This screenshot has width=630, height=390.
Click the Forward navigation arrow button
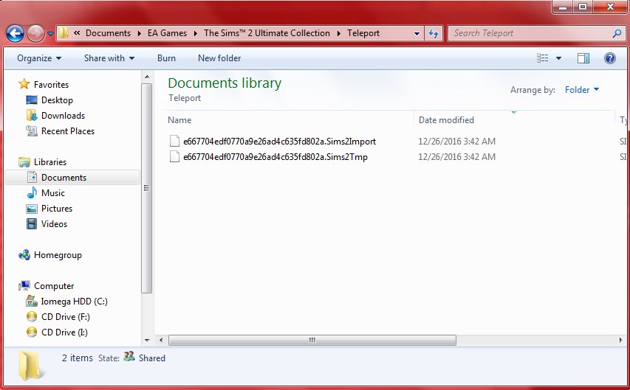(35, 33)
